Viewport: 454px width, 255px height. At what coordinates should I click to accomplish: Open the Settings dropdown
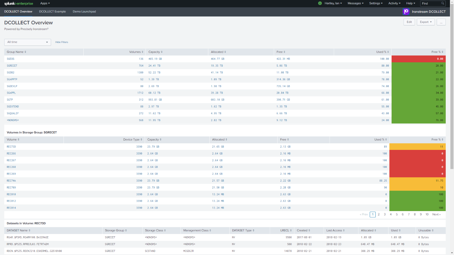pyautogui.click(x=376, y=3)
